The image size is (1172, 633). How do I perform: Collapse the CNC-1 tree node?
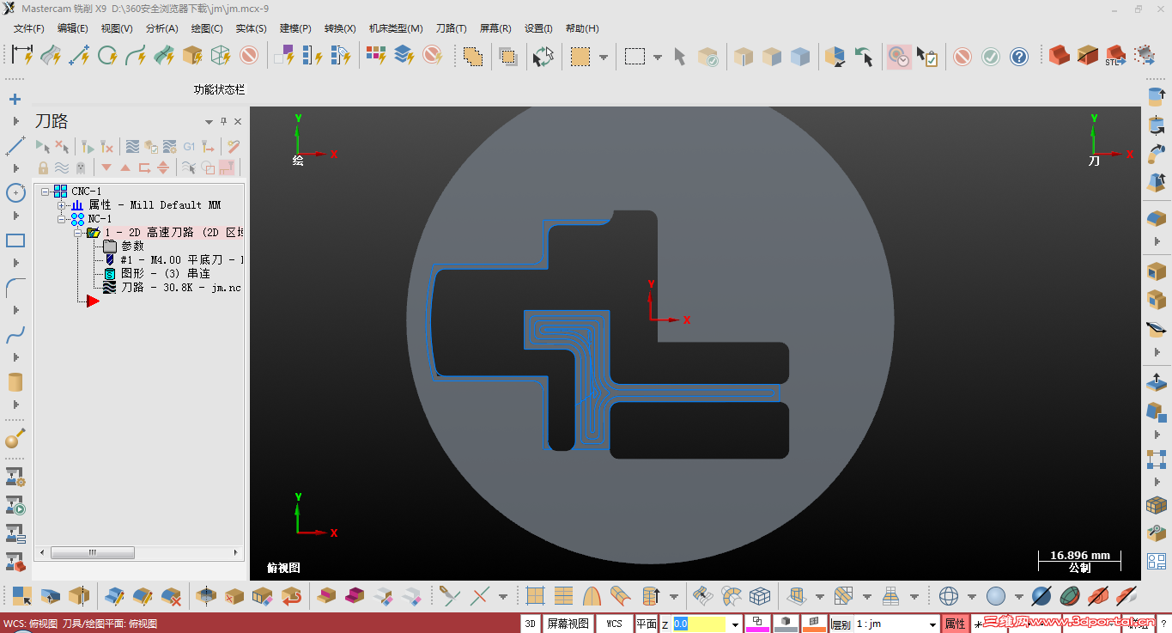click(46, 192)
